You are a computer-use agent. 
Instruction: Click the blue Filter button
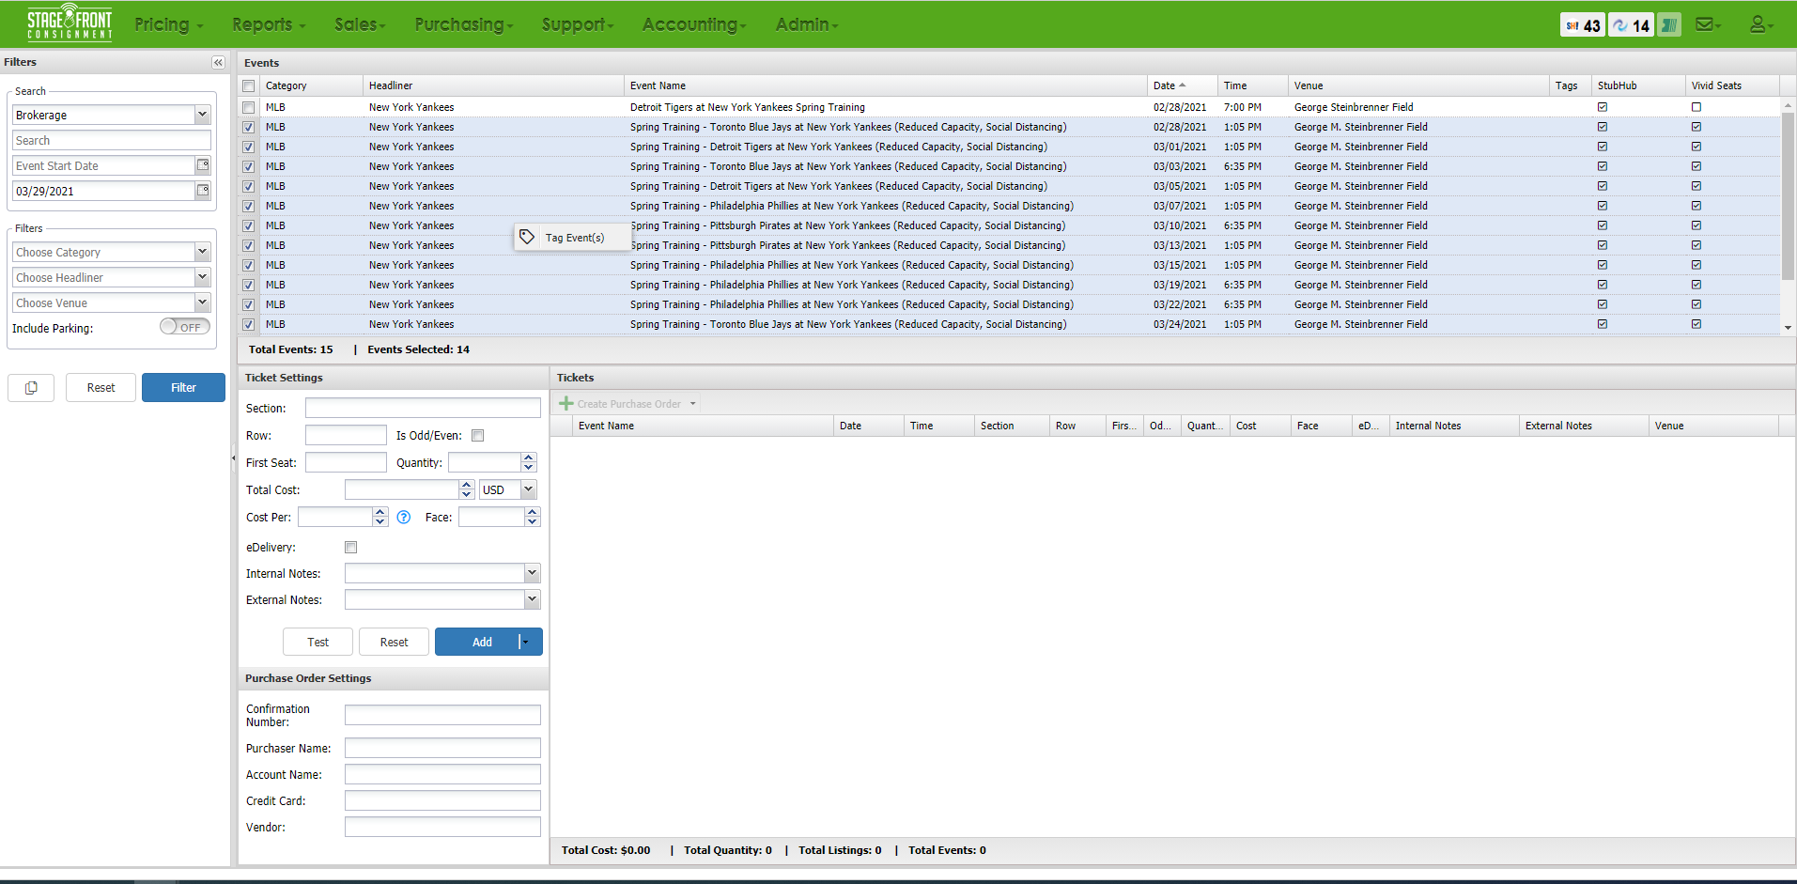(183, 388)
